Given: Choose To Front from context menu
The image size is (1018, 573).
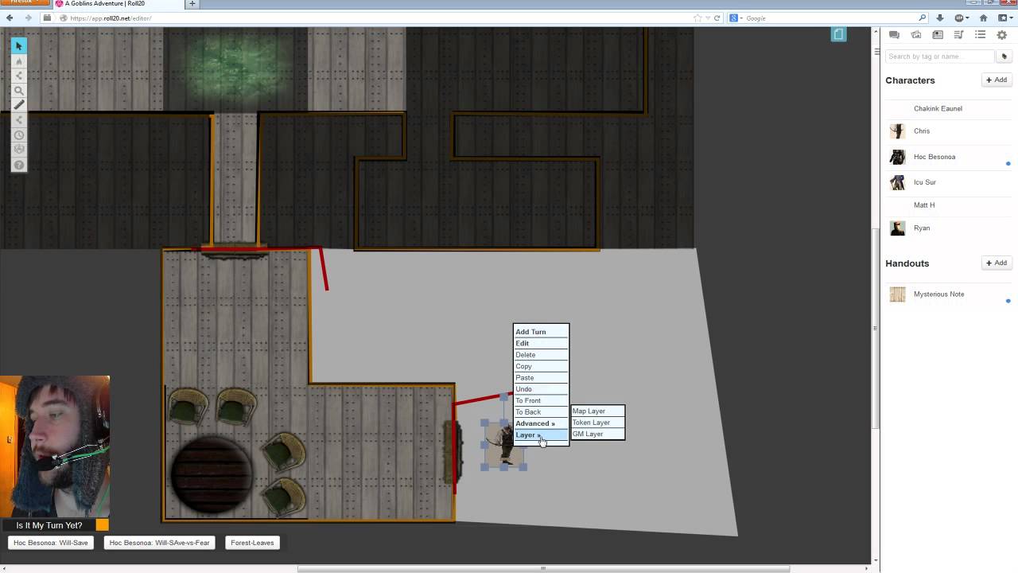Looking at the screenshot, I should point(541,400).
